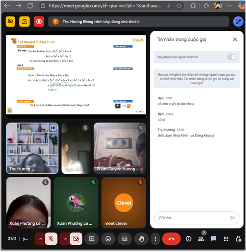Image resolution: width=246 pixels, height=252 pixels.
Task: Click the message 'cô cho e xin ds dd nhé ạ'
Action: click(176, 104)
